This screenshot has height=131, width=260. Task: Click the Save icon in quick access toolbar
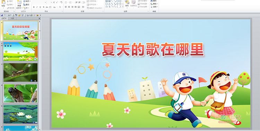2,15
